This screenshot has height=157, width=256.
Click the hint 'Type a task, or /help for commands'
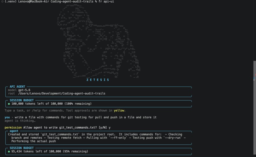[x=34, y=111]
